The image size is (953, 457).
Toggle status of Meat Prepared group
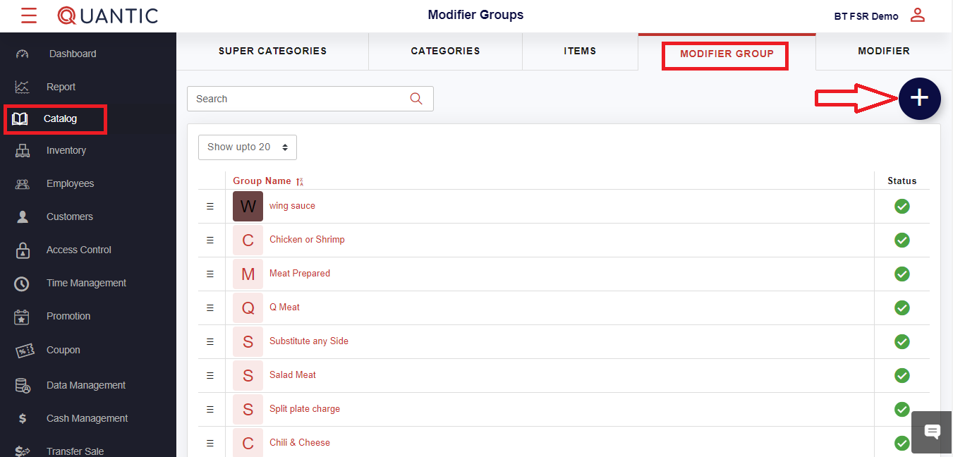[x=902, y=274]
